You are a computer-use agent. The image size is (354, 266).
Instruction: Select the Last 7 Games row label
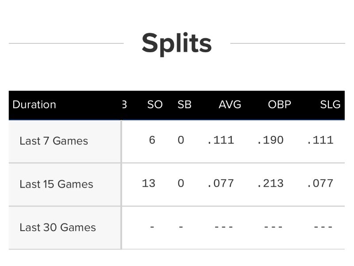click(54, 141)
